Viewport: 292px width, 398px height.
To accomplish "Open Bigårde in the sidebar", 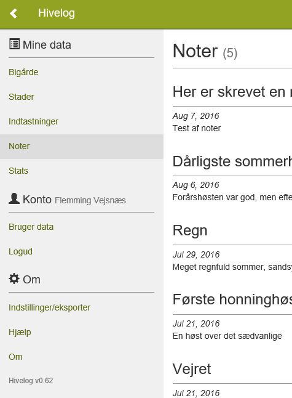I will tap(23, 72).
